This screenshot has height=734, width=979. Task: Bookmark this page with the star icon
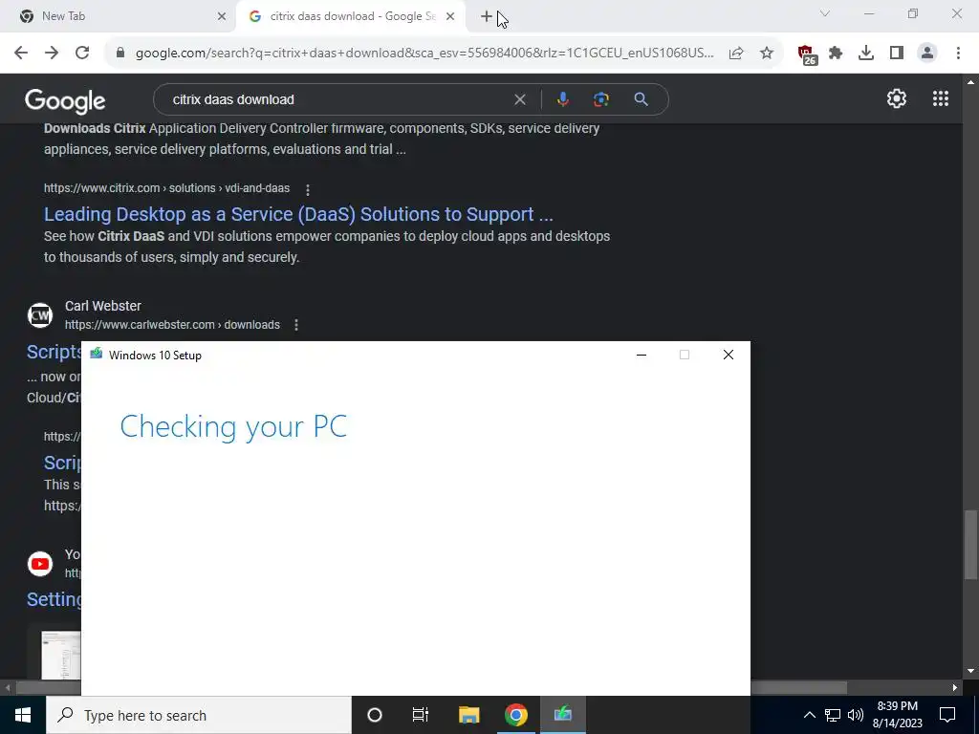tap(767, 54)
